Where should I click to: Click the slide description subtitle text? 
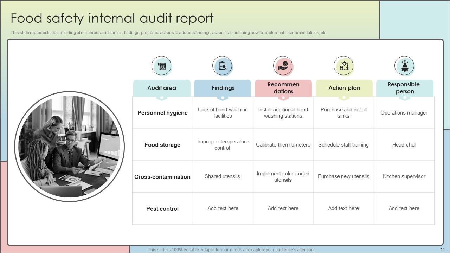(x=169, y=33)
